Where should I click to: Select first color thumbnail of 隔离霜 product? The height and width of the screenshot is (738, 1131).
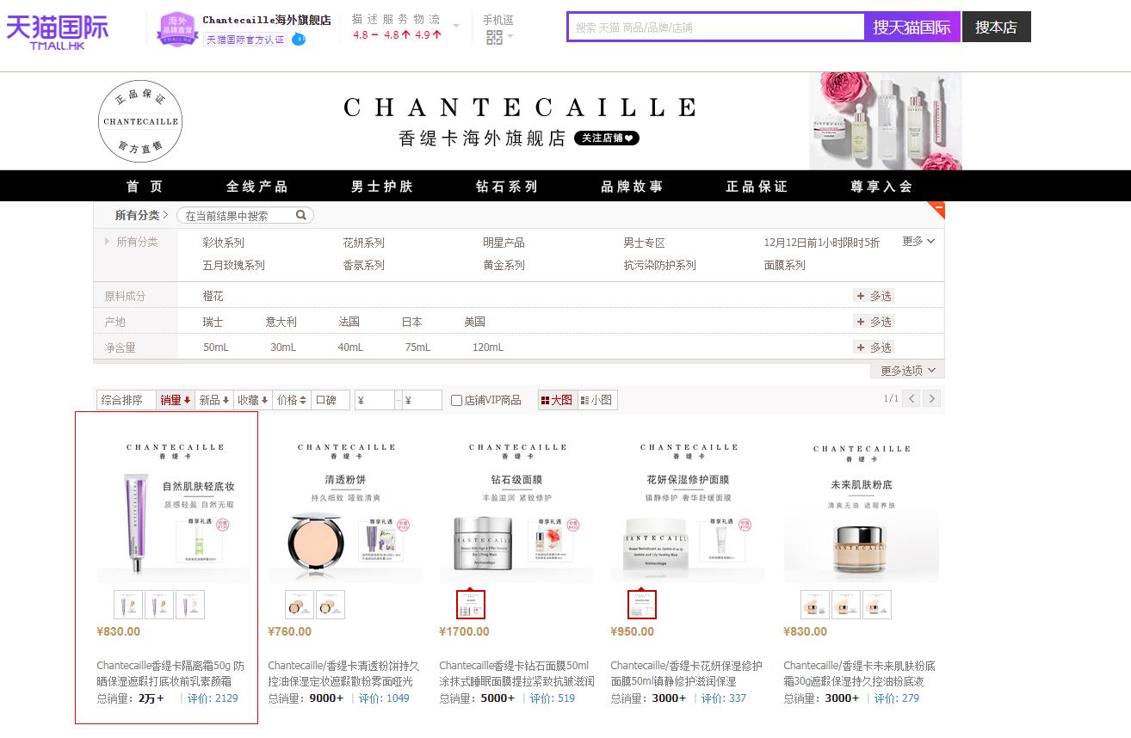(128, 605)
